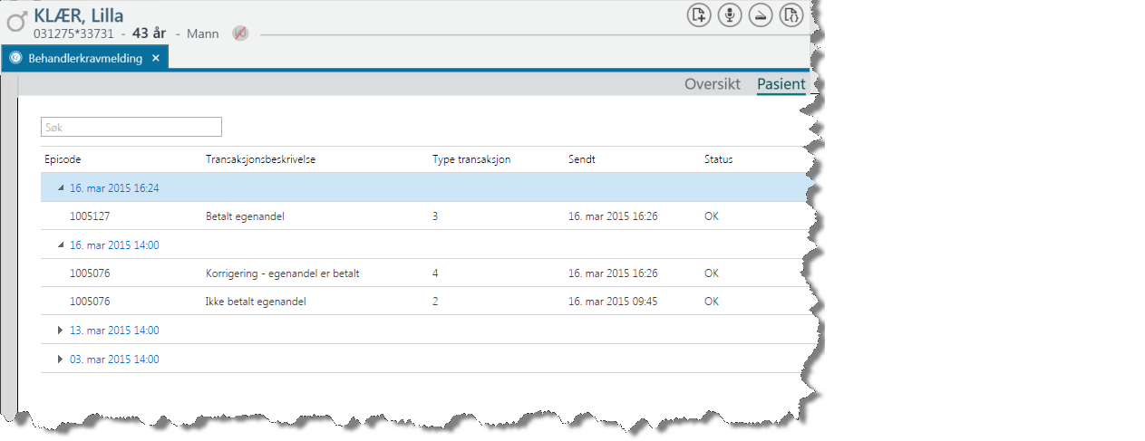Viewport: 1145px width, 441px height.
Task: Close the Behandlerkravmelding tab
Action: pyautogui.click(x=156, y=58)
